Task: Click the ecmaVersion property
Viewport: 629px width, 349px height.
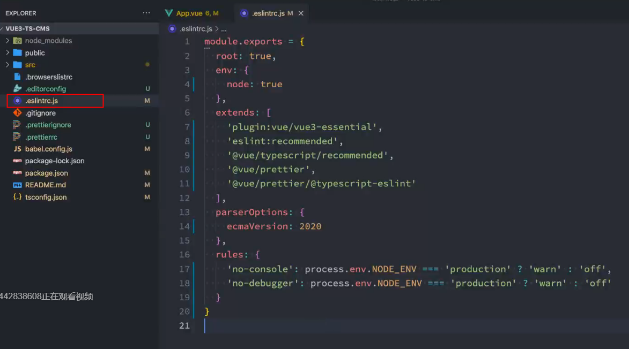Action: (x=257, y=226)
